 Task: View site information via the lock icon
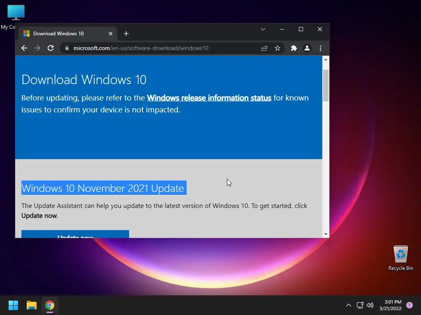[67, 48]
